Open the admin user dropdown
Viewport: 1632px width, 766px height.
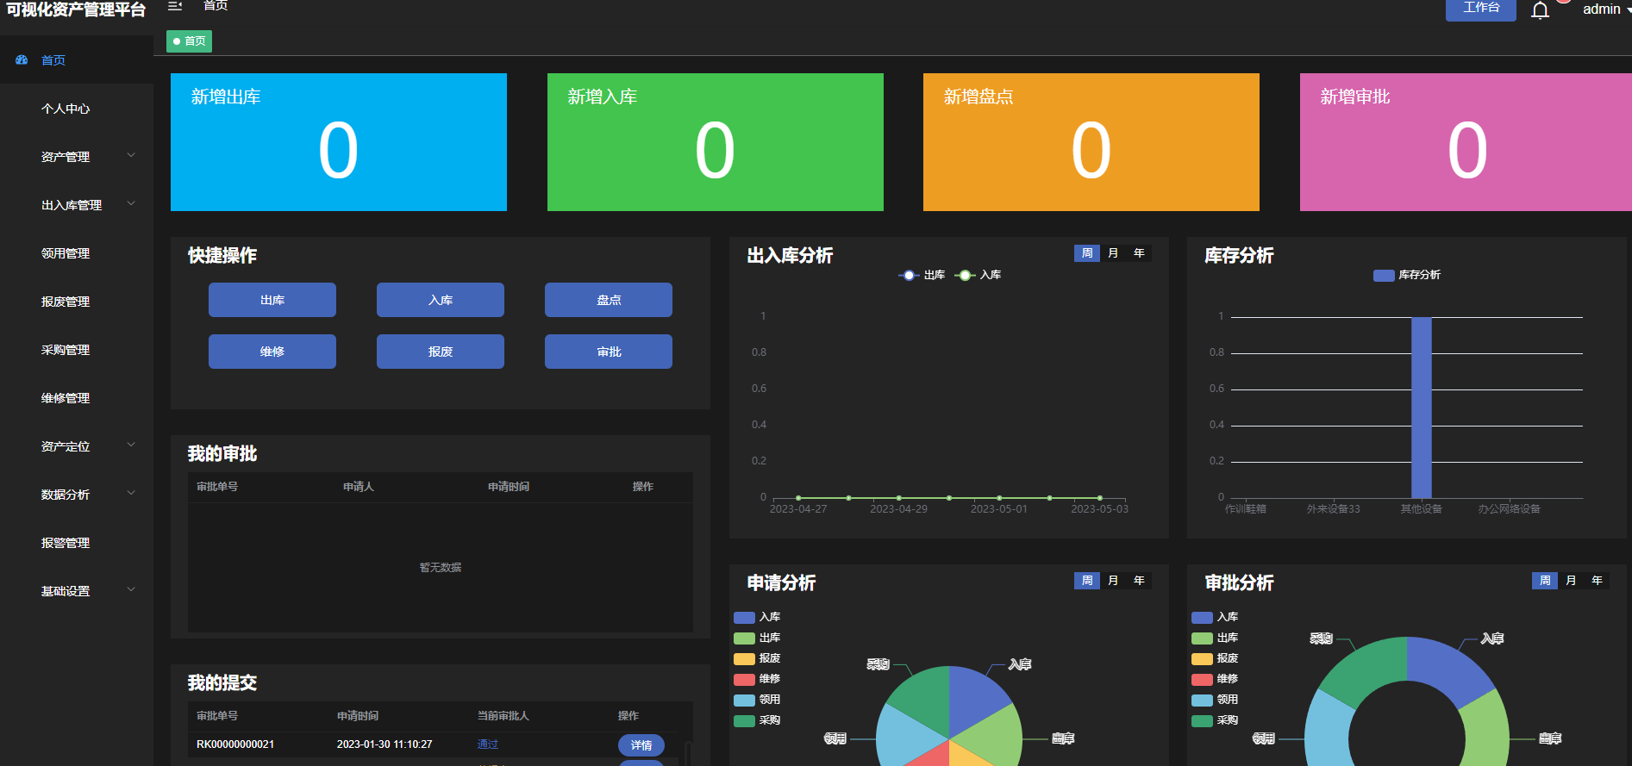[x=1606, y=9]
